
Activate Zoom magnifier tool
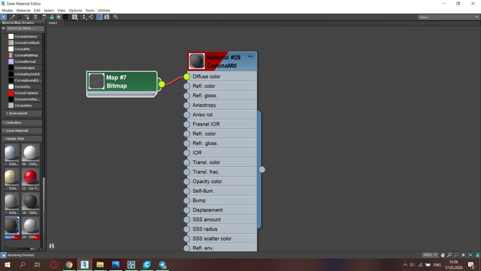point(449,255)
